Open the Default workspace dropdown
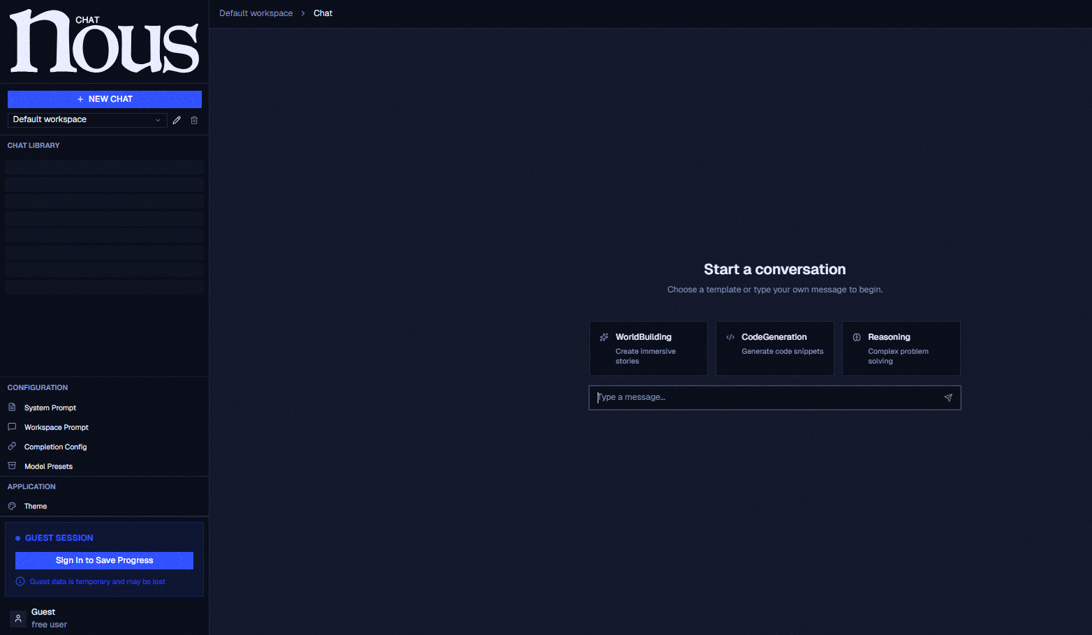 click(87, 120)
